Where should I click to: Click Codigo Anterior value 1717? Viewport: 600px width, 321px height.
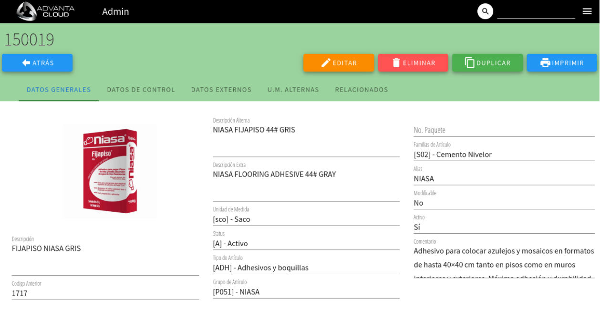coord(20,293)
